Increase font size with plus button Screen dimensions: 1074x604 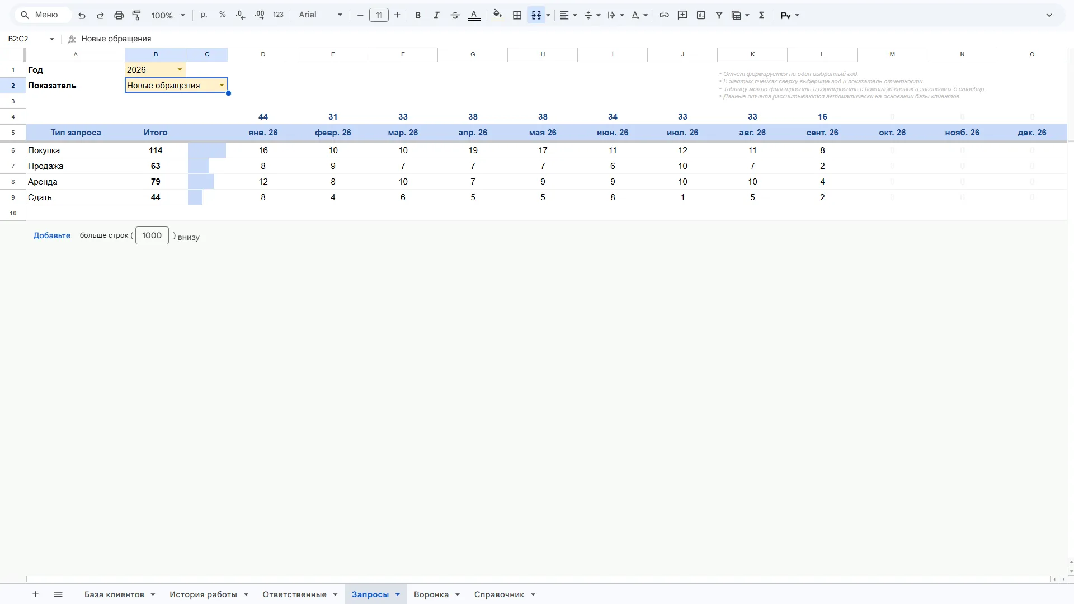point(397,15)
